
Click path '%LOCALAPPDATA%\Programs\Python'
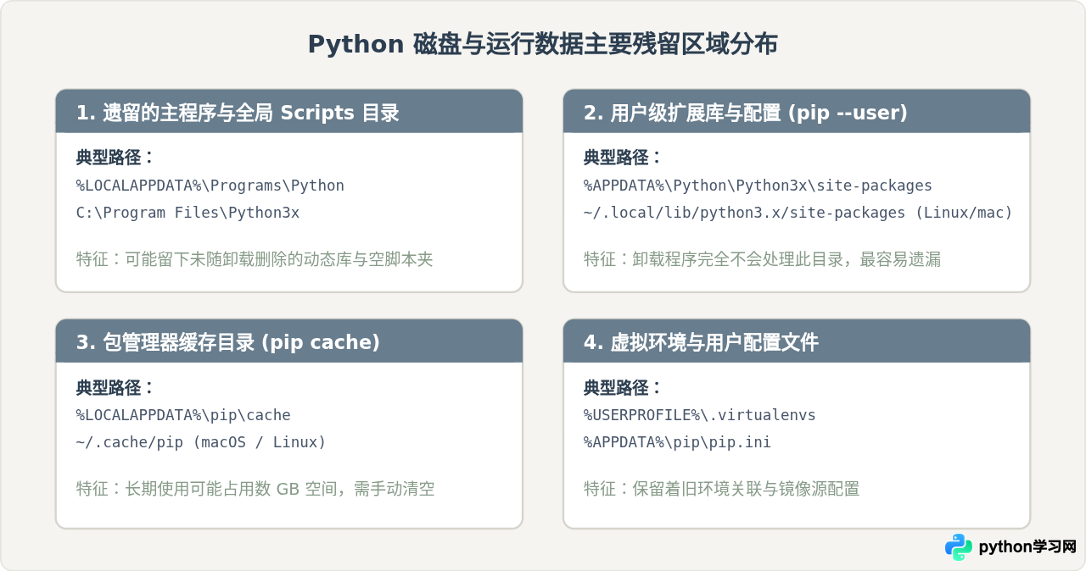210,186
